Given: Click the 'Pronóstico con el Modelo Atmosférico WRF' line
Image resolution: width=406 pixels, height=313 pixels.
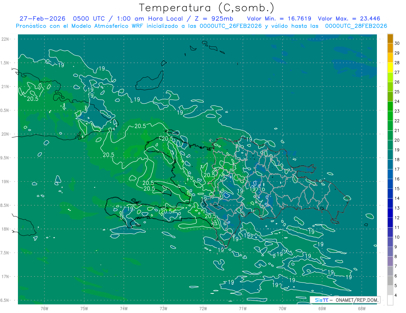Looking at the screenshot, I should pyautogui.click(x=202, y=26).
